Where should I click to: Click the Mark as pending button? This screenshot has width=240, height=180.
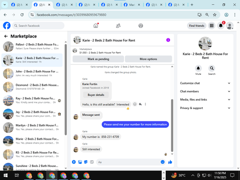pos(98,59)
